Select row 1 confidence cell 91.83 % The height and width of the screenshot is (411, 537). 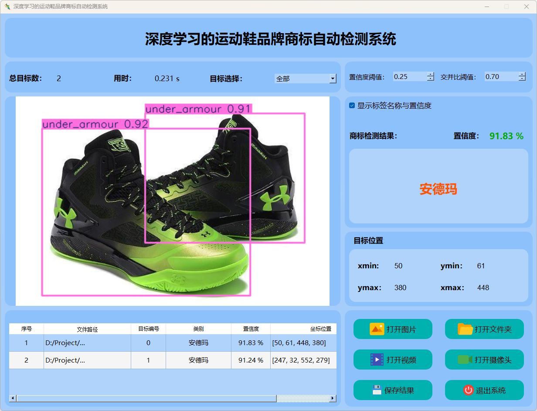coord(251,343)
